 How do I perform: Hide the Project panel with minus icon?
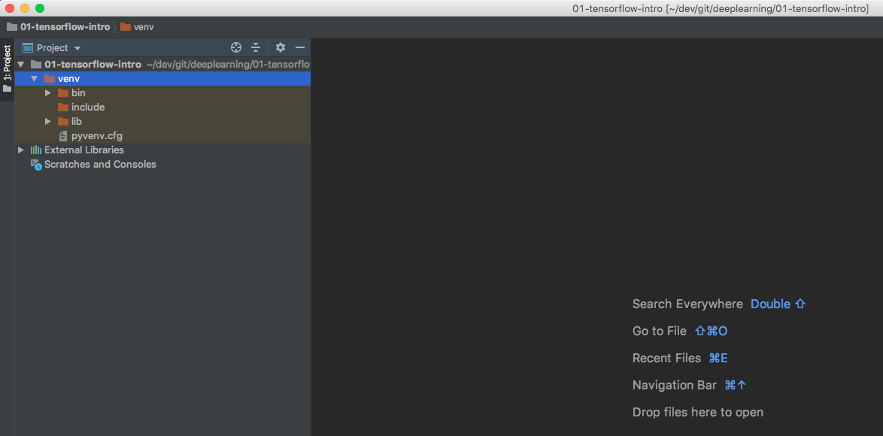(300, 47)
